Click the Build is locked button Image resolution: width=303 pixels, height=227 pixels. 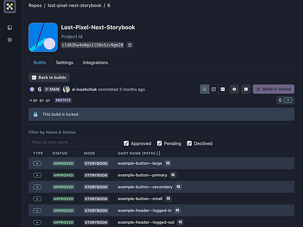(x=274, y=90)
